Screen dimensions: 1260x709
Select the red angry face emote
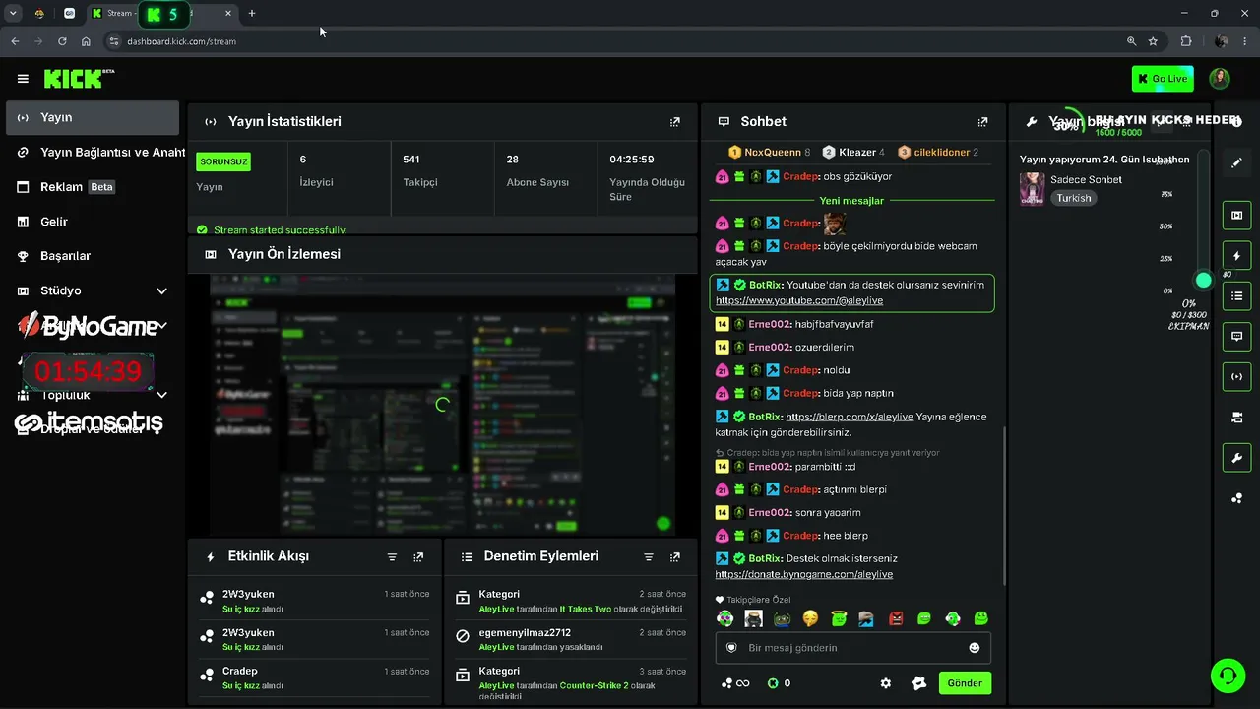click(x=896, y=619)
